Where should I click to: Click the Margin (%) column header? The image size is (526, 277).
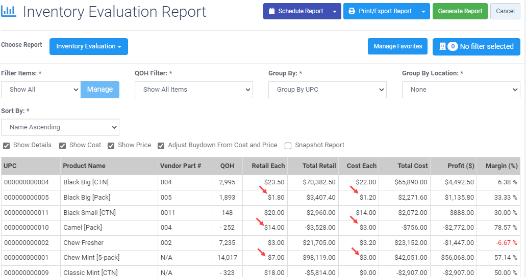(501, 166)
